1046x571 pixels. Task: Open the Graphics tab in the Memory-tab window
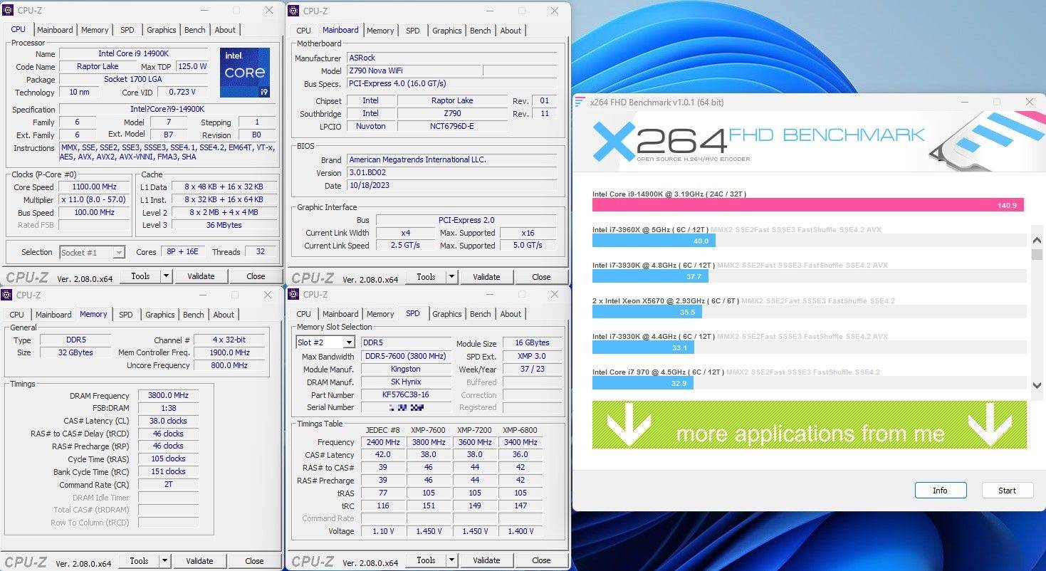point(159,315)
